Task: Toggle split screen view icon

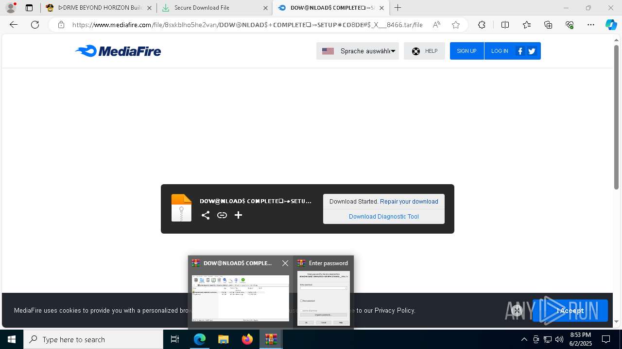Action: 505,25
